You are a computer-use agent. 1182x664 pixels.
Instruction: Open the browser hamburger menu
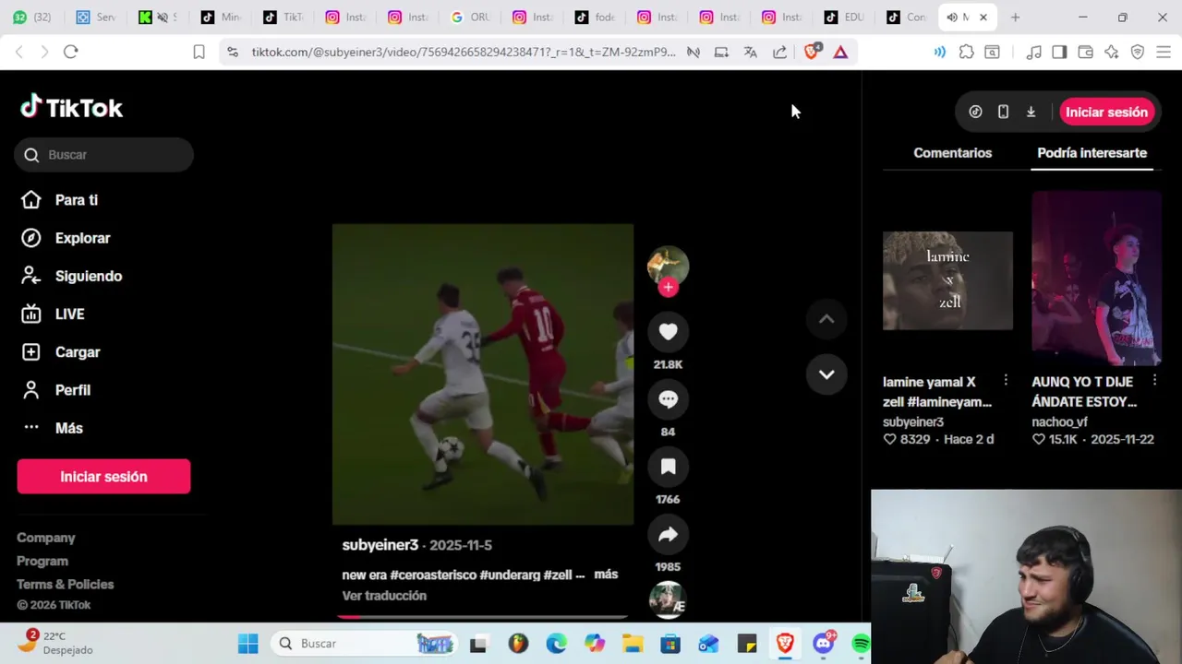point(1163,53)
